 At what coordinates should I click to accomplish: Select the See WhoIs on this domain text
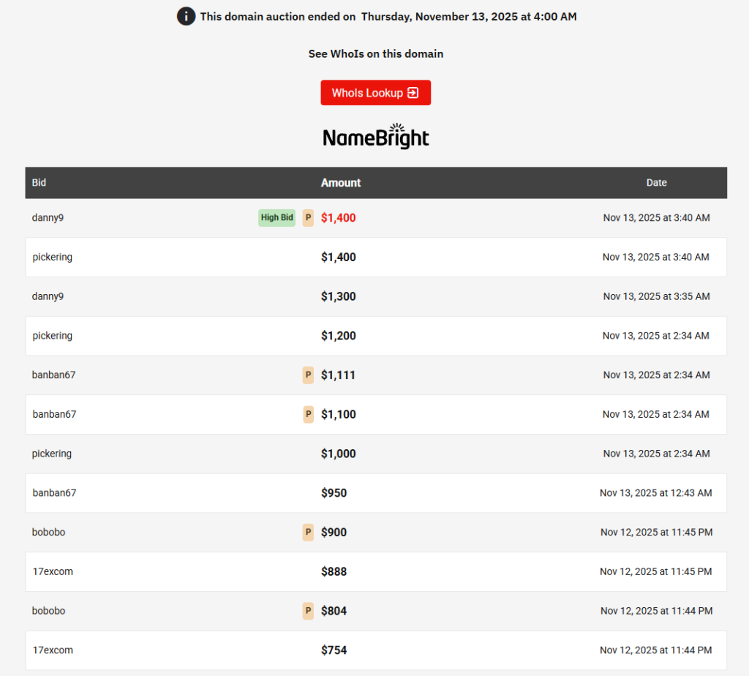pyautogui.click(x=375, y=54)
